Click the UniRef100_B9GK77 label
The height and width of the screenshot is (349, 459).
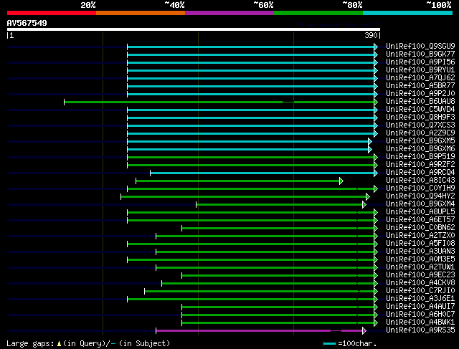[420, 54]
